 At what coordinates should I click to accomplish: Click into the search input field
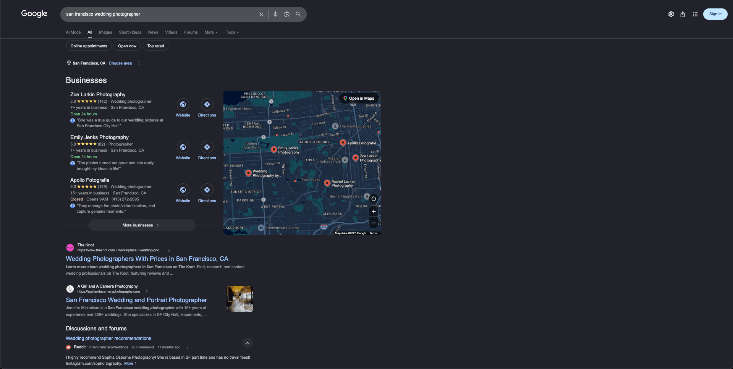[x=160, y=14]
